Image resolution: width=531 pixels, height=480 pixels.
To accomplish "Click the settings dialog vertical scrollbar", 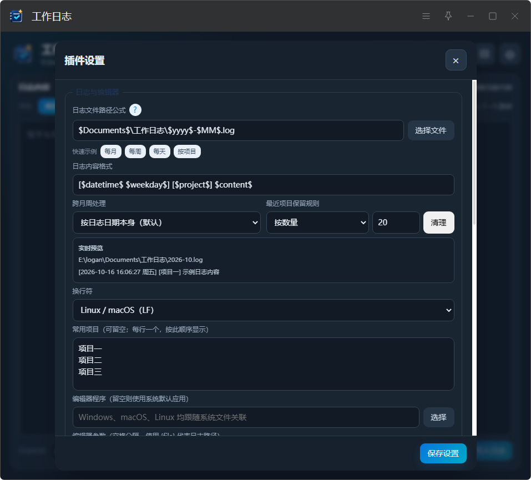I will [x=474, y=153].
